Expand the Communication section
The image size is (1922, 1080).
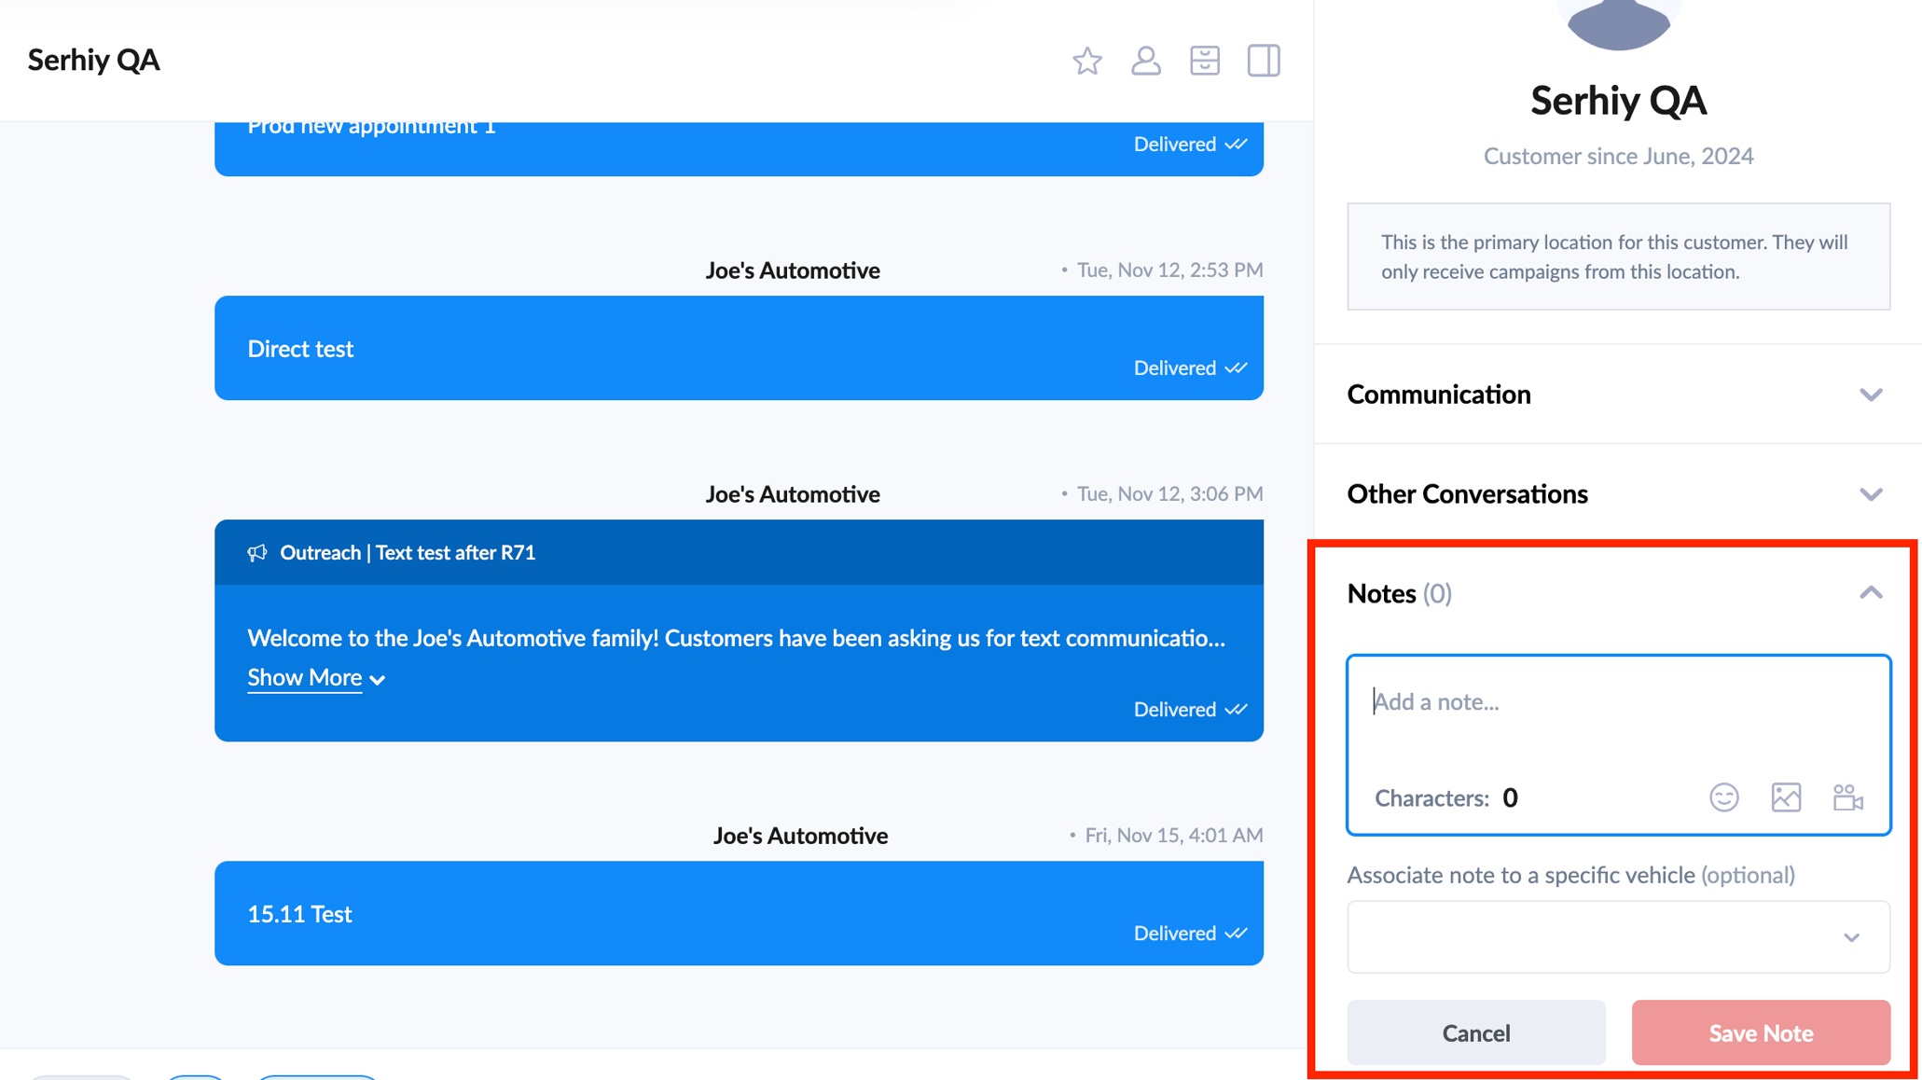coord(1870,395)
